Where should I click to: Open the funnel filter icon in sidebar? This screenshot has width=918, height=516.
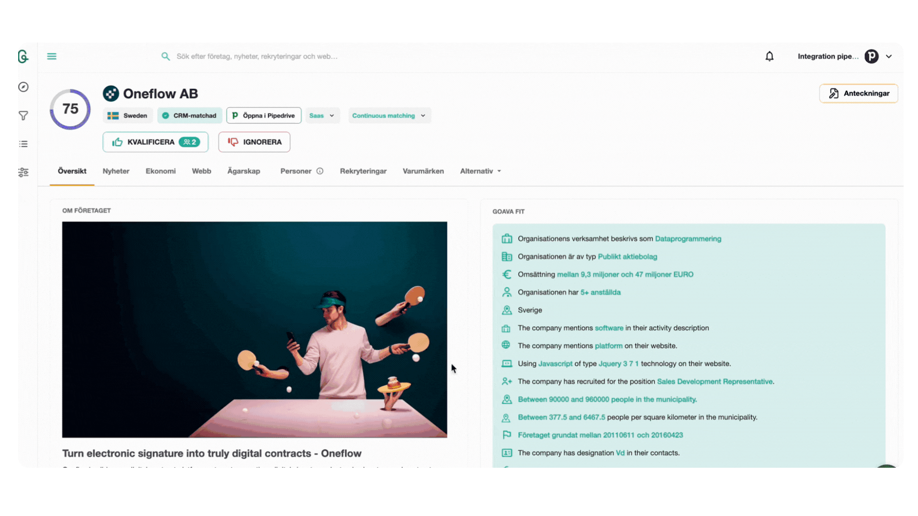[23, 116]
